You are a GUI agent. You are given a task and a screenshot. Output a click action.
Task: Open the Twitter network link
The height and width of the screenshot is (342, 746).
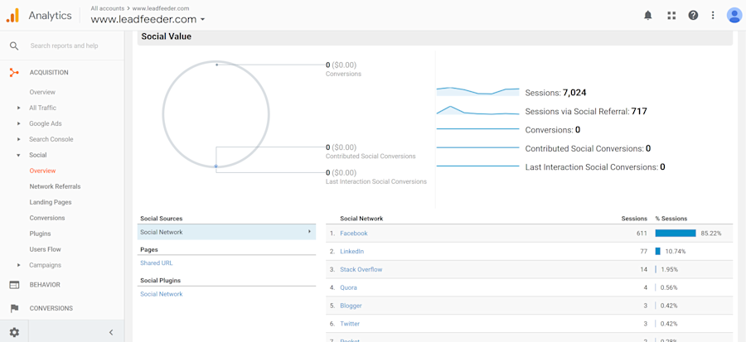350,324
